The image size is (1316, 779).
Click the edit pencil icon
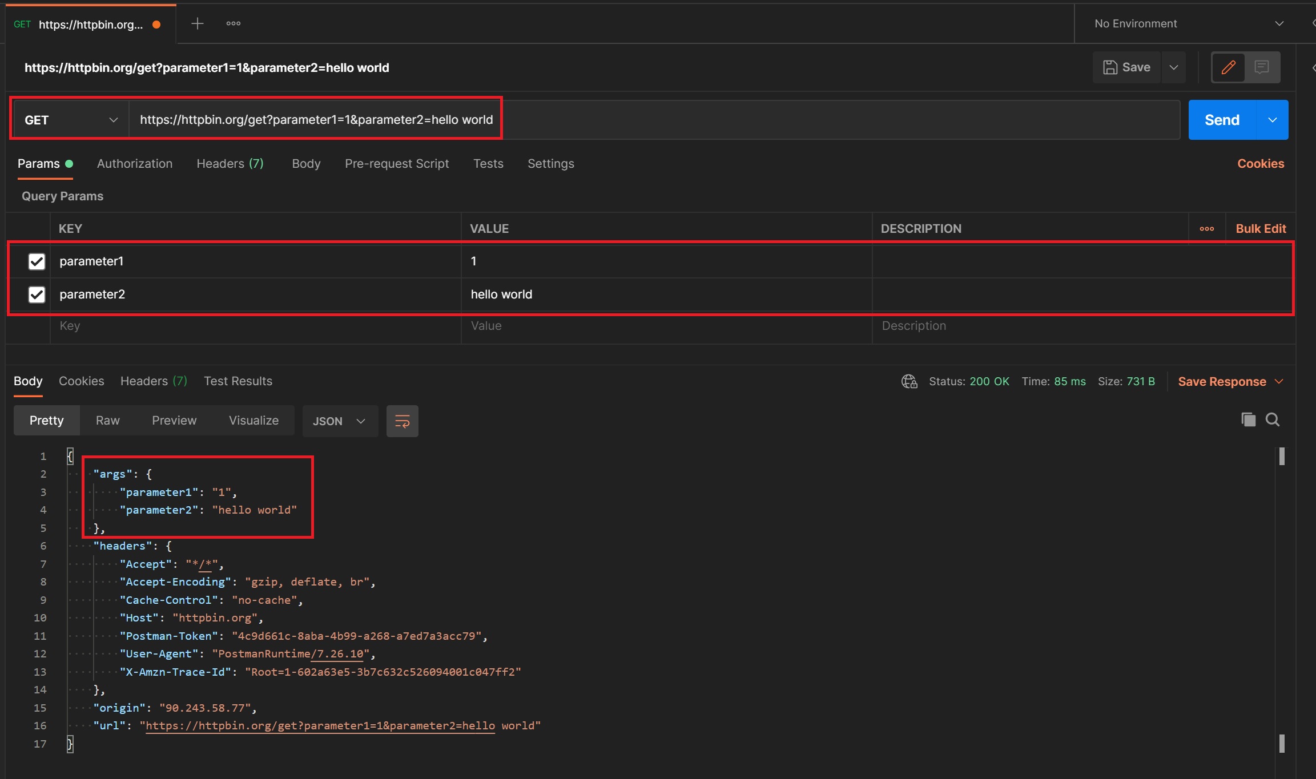tap(1228, 67)
